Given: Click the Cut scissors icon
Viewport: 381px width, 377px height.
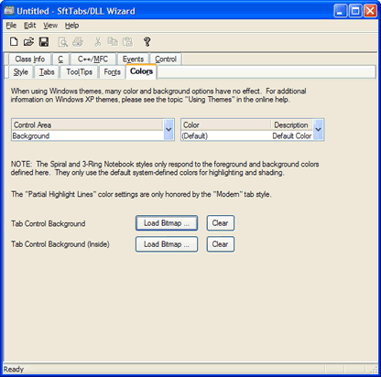Looking at the screenshot, I should point(98,42).
